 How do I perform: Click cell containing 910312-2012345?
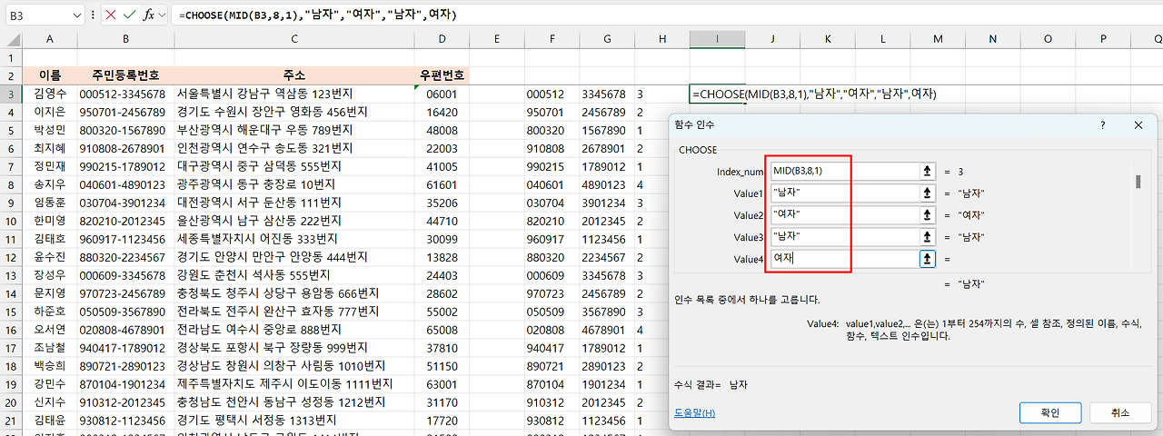124,403
